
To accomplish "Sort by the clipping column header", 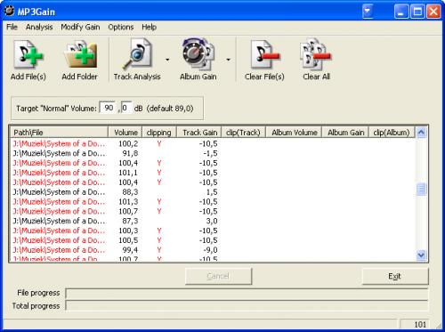I will pos(159,133).
